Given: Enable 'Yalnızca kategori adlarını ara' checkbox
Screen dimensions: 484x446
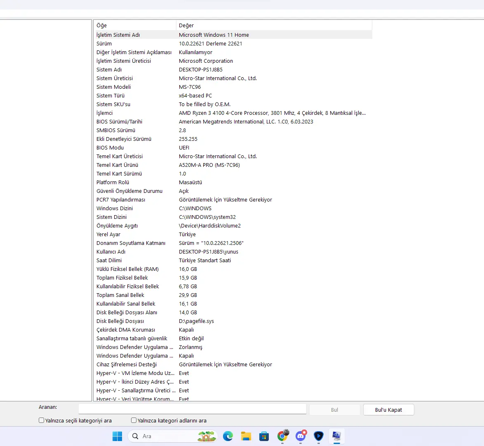Looking at the screenshot, I should (x=134, y=420).
